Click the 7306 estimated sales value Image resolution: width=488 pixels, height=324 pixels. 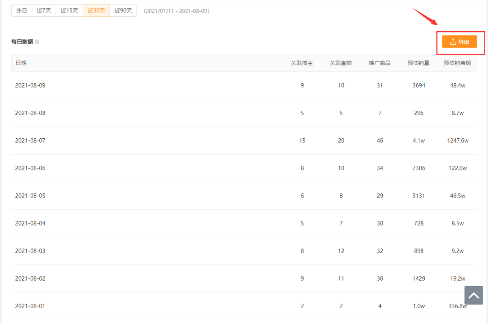[418, 168]
